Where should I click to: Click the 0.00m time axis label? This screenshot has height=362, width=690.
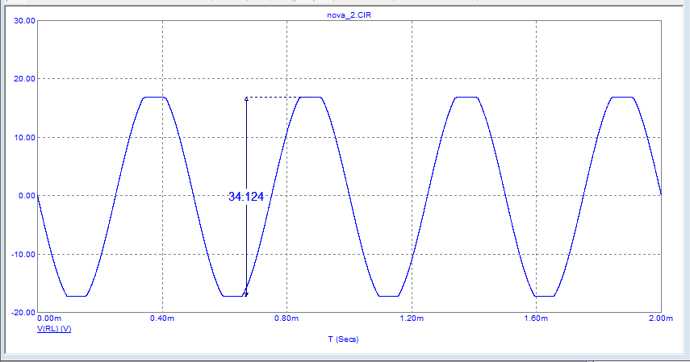[50, 318]
